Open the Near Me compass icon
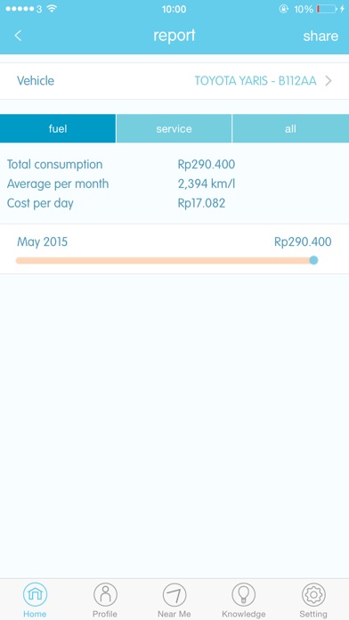349x620 pixels. [174, 594]
